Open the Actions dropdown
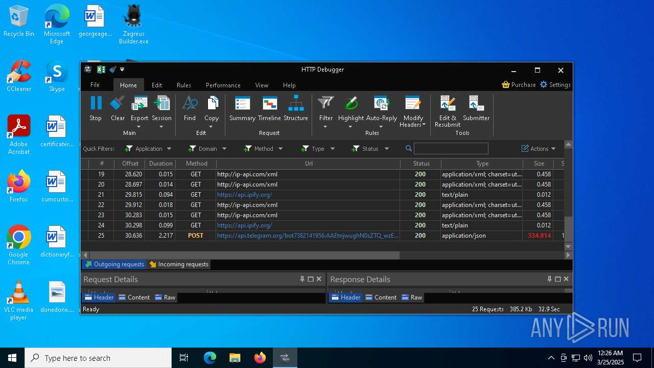The width and height of the screenshot is (654, 368). [539, 149]
